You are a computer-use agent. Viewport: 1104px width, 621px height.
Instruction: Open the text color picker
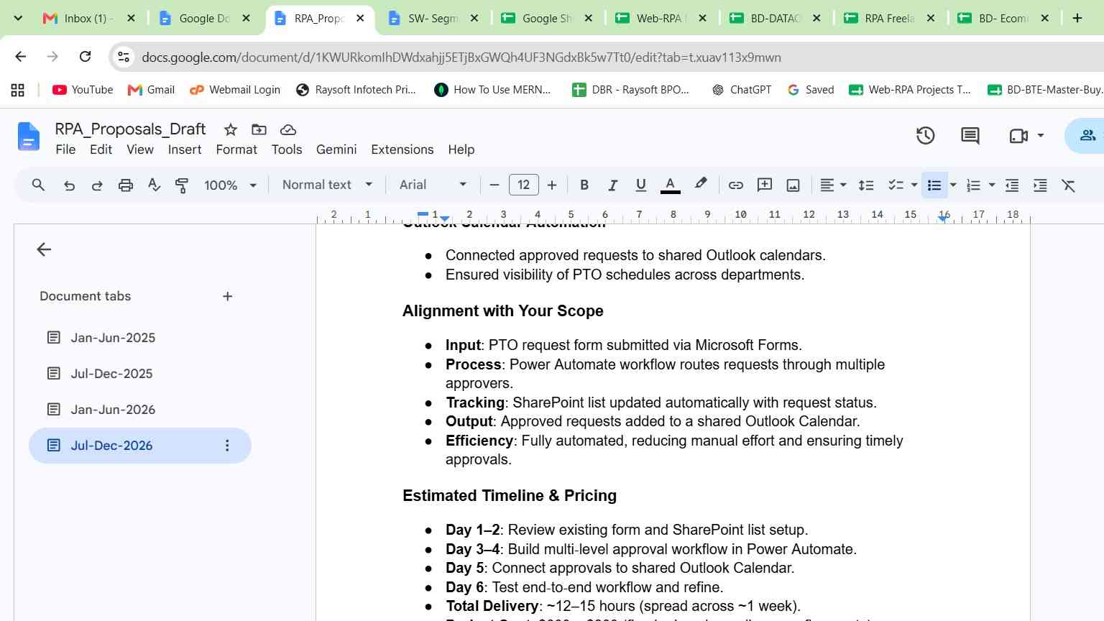pos(670,185)
